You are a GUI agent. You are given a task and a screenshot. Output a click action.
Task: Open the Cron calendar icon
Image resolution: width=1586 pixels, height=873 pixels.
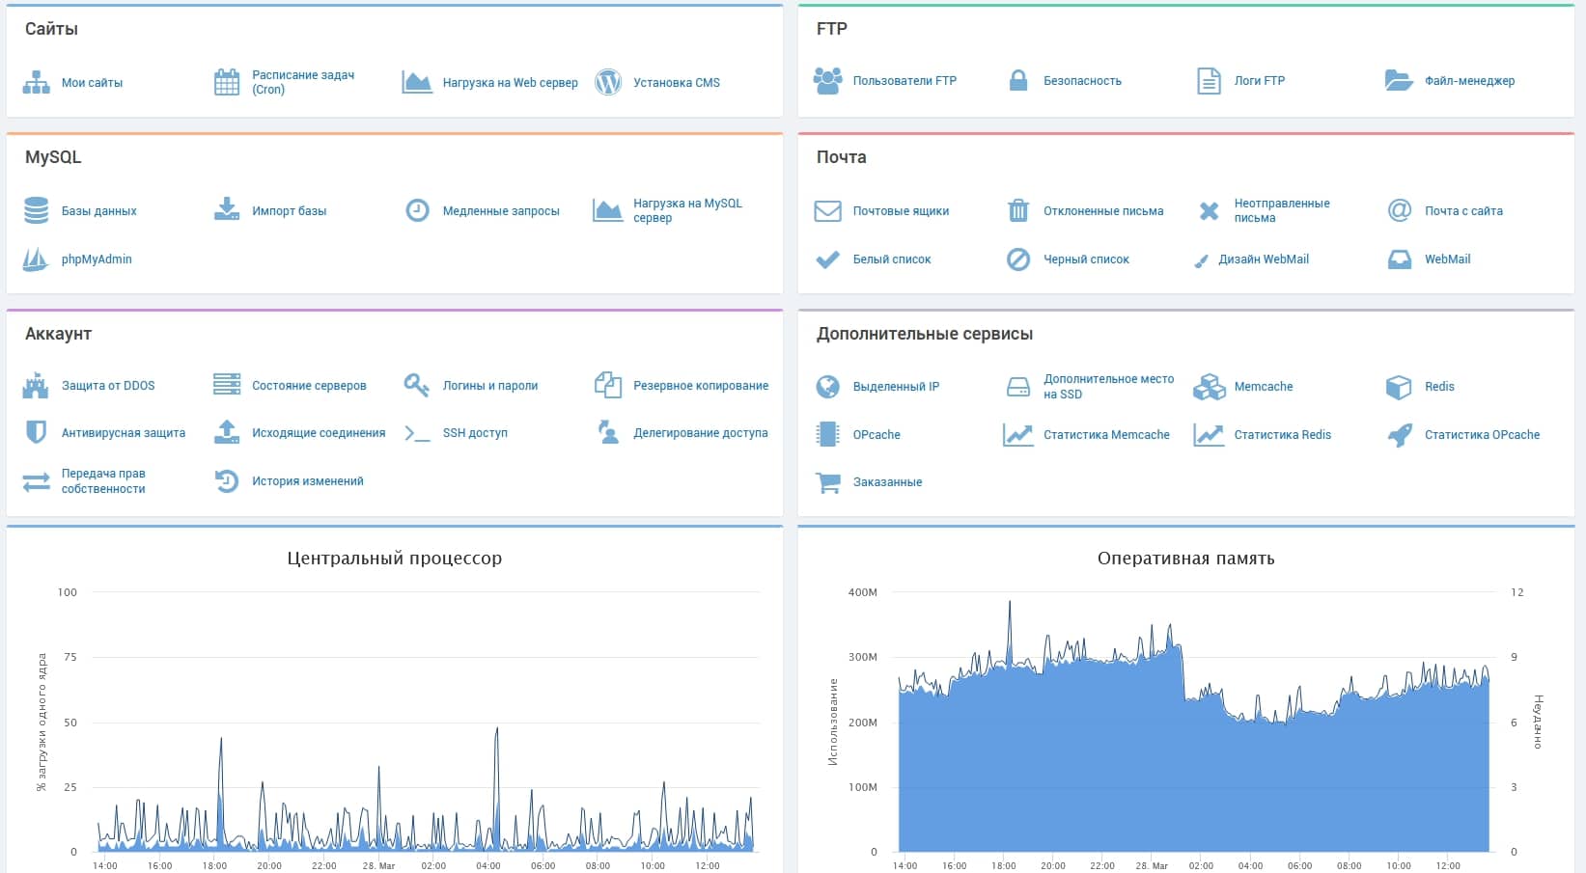(x=227, y=82)
